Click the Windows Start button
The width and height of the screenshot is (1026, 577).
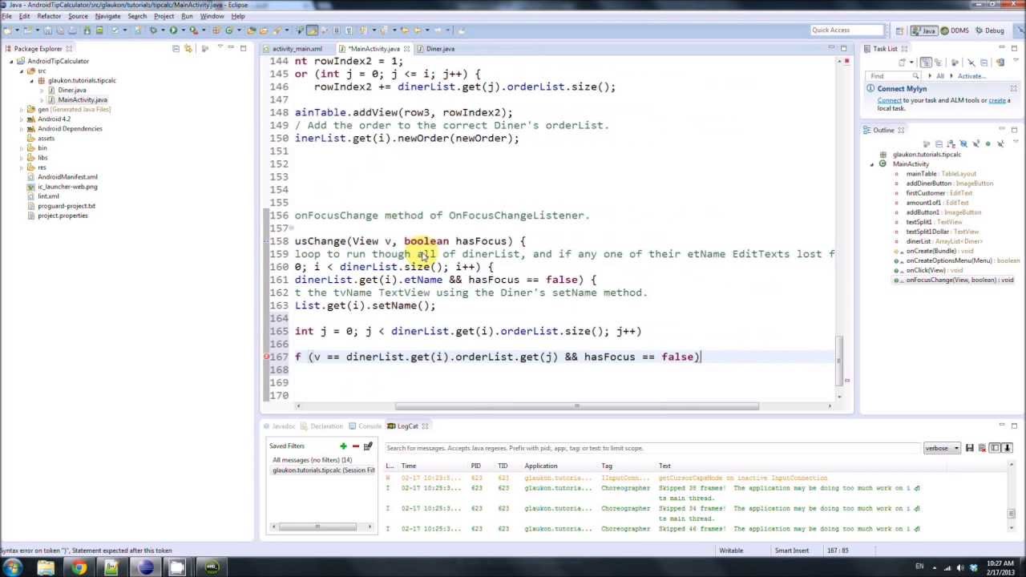pyautogui.click(x=14, y=567)
